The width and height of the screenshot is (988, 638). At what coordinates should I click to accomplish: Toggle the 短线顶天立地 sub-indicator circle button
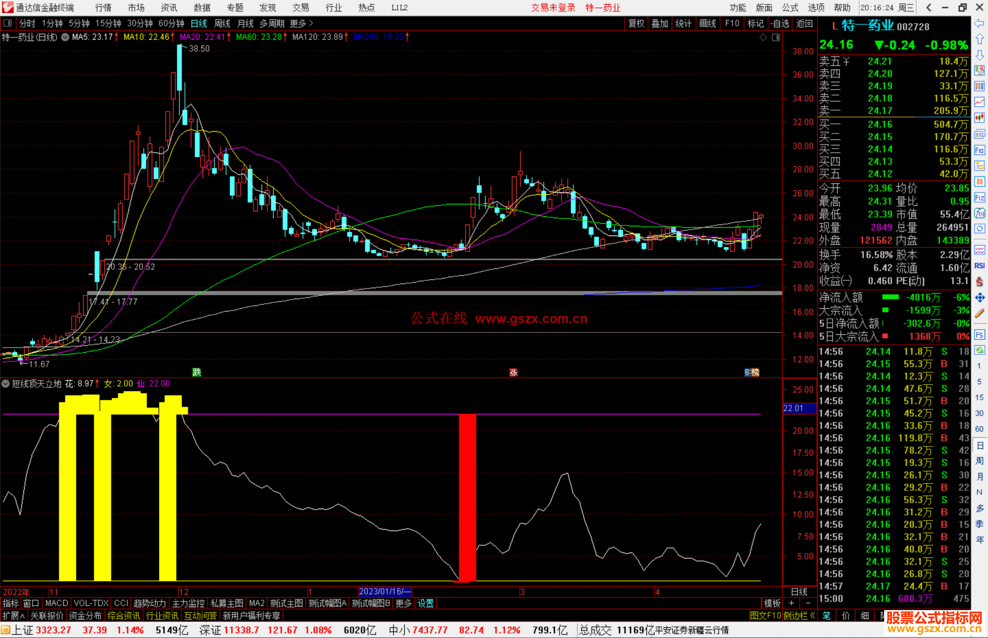(x=5, y=384)
